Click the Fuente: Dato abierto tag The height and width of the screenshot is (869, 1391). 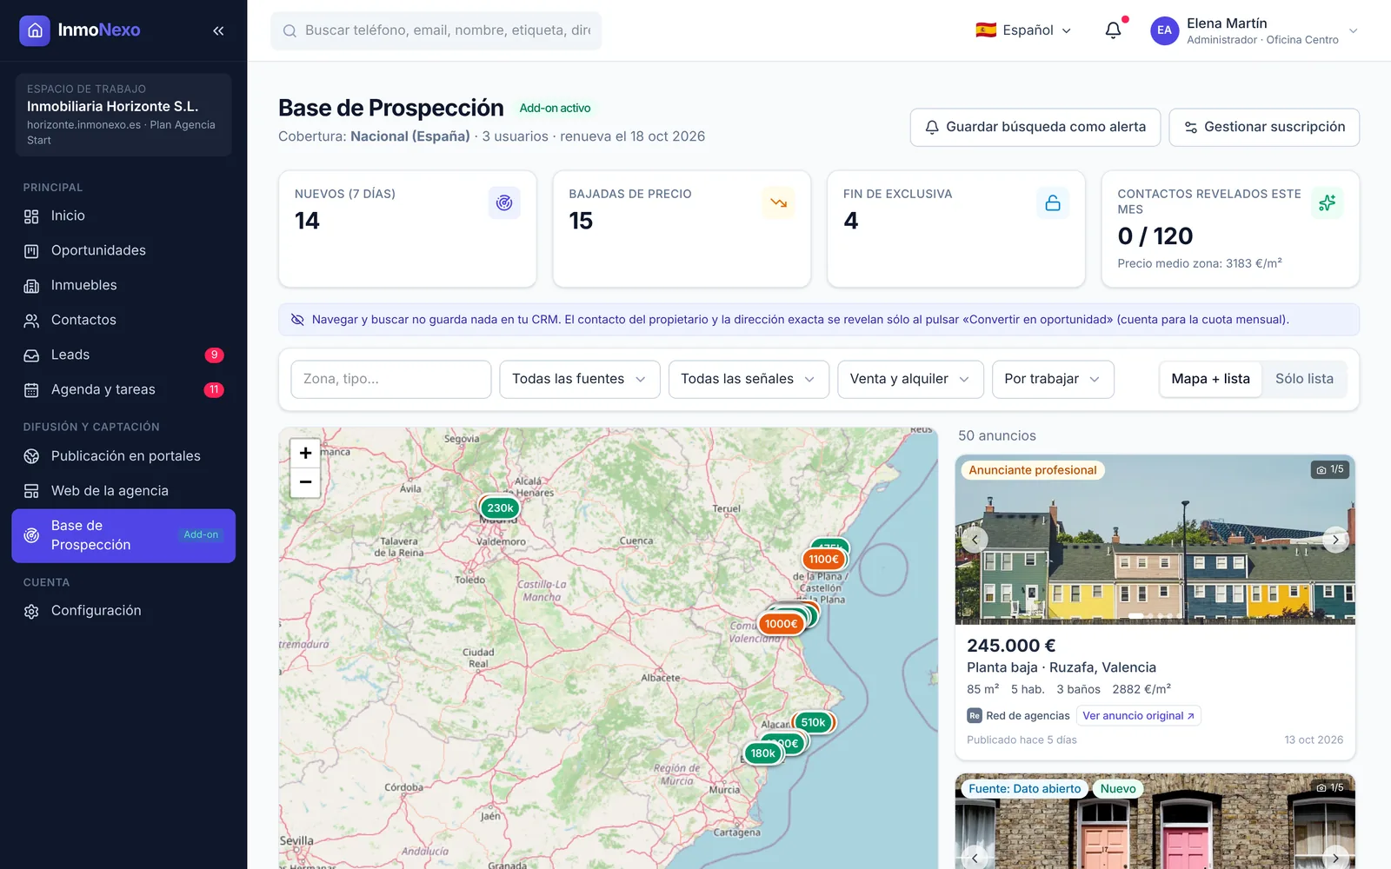[1025, 789]
